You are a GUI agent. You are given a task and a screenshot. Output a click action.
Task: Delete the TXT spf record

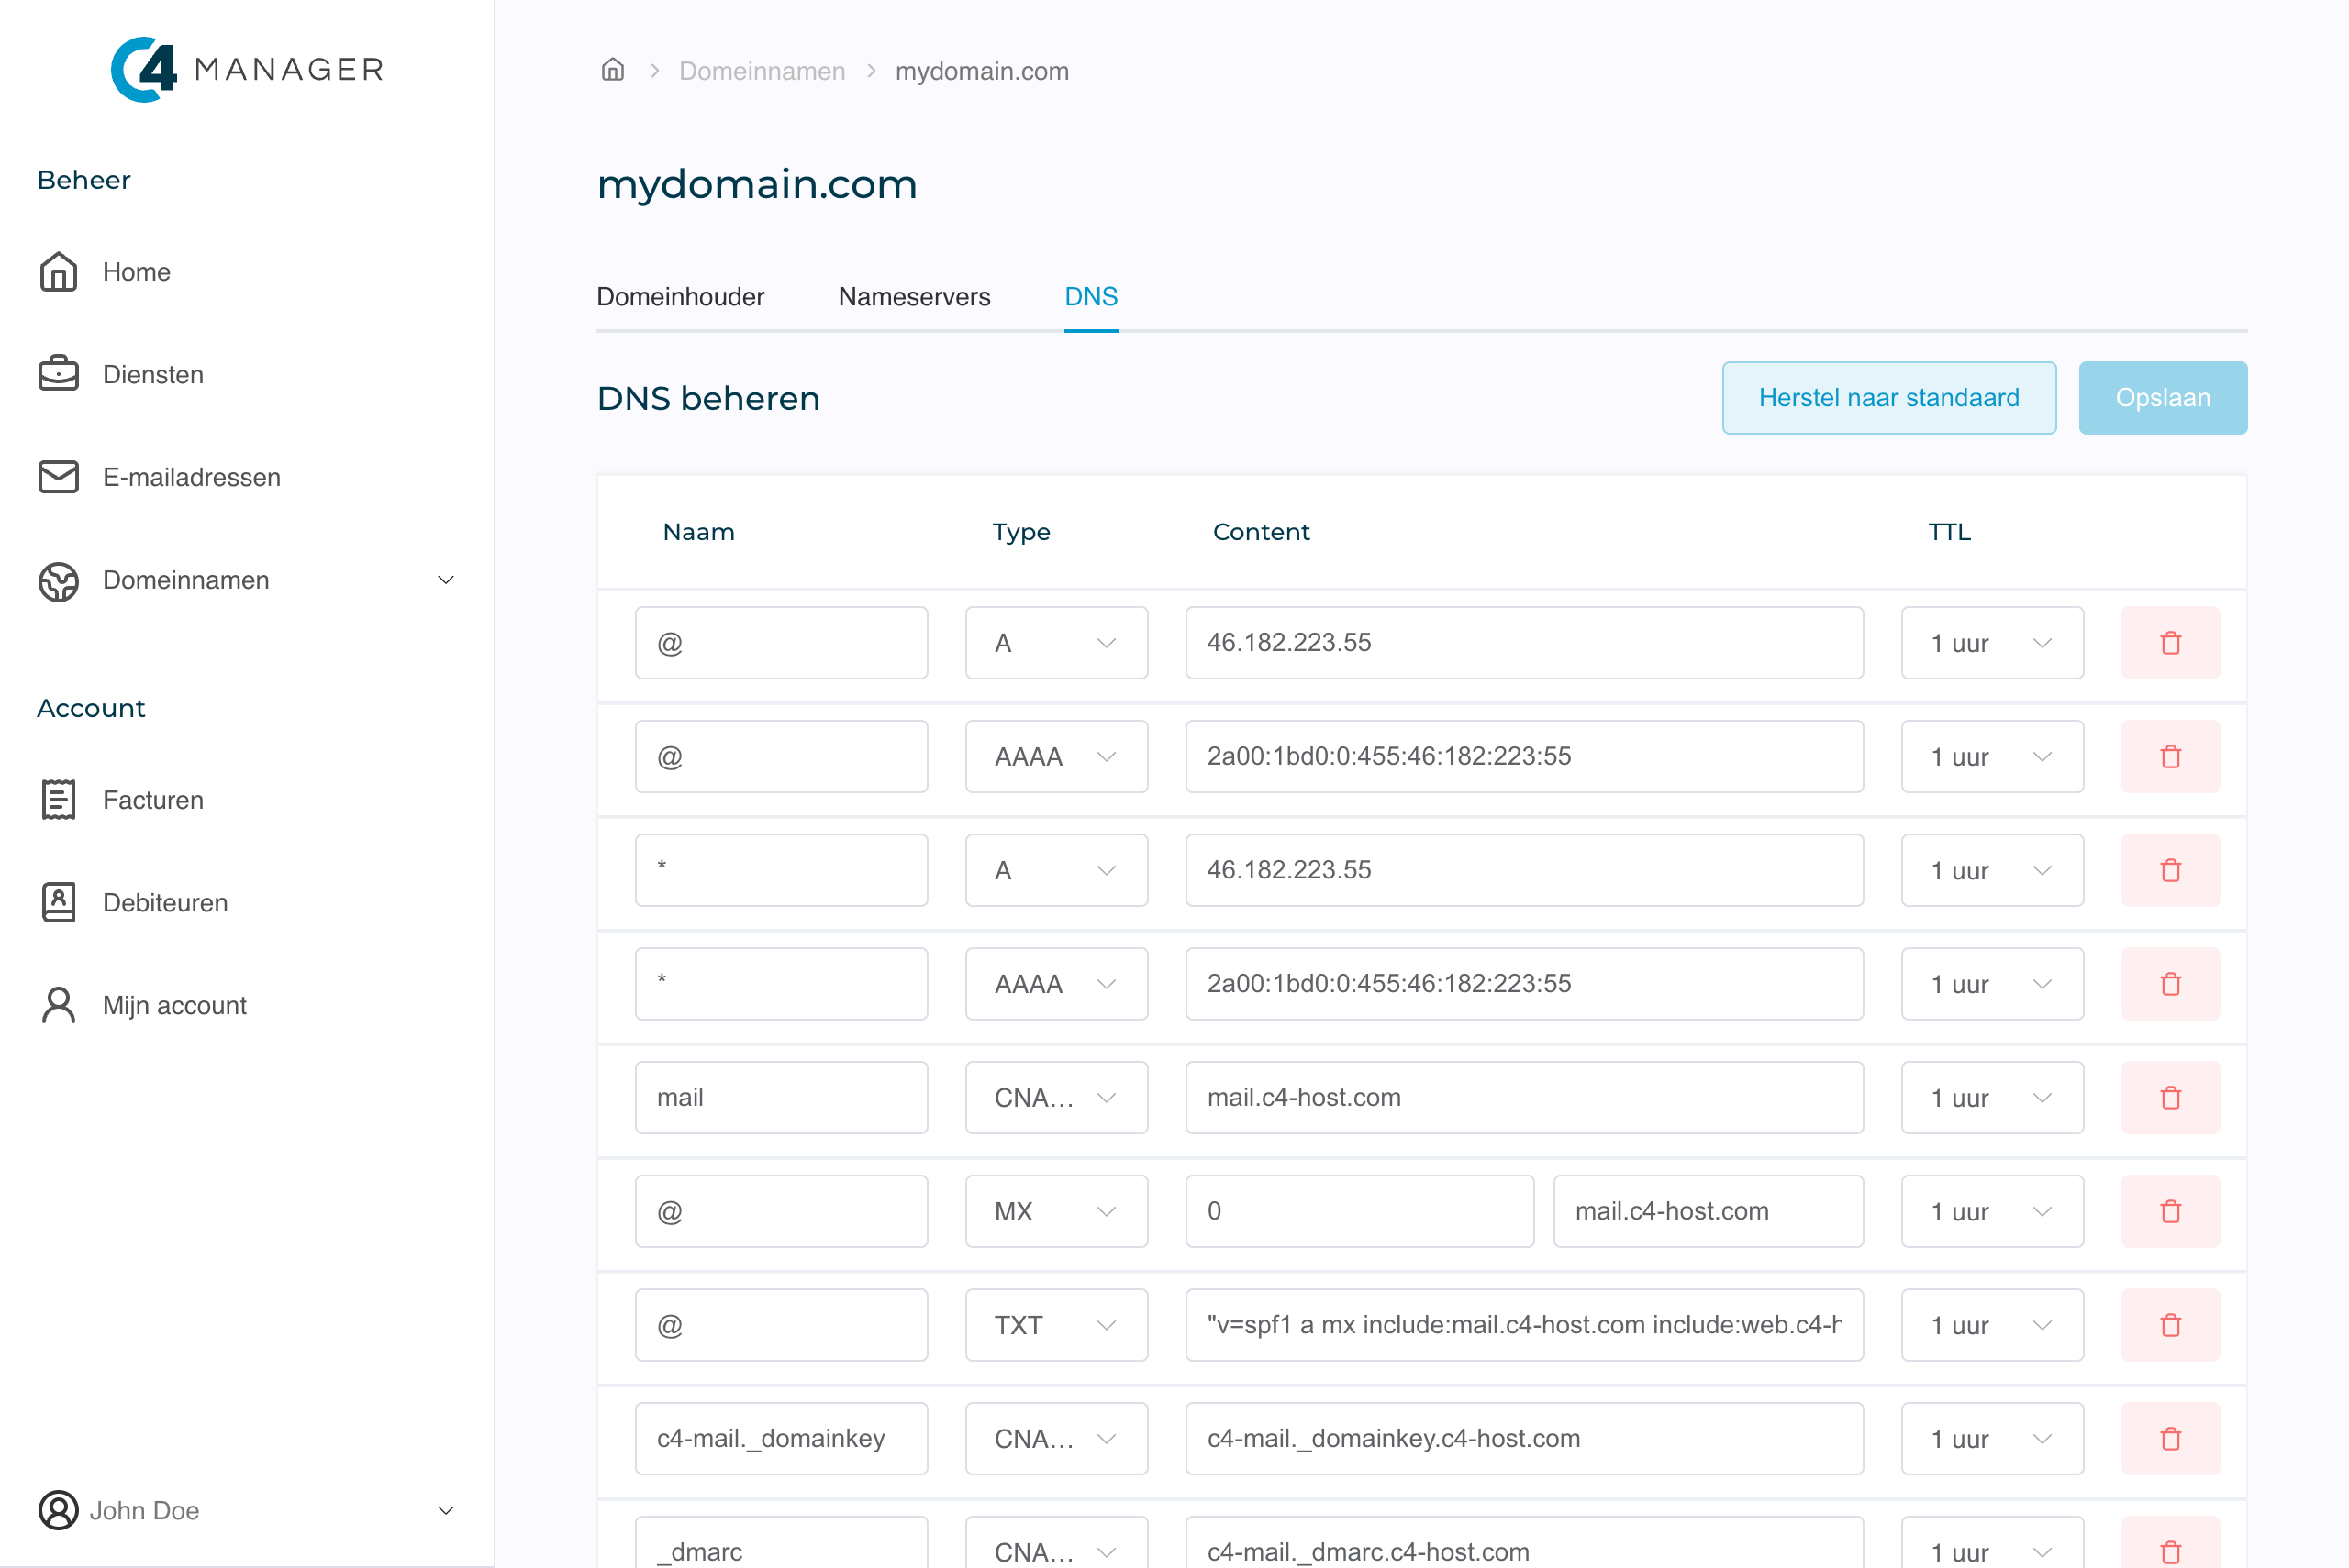2170,1325
